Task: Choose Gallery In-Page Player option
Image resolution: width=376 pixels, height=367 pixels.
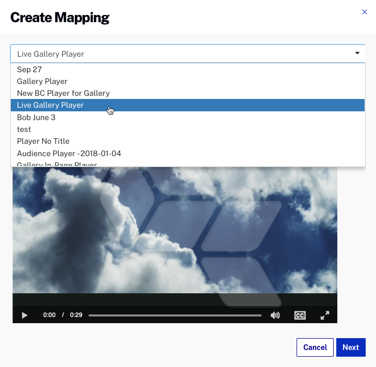Action: 57,164
